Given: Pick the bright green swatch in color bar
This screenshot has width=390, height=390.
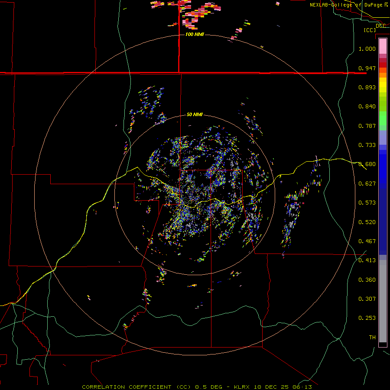Looking at the screenshot, I should [x=383, y=118].
